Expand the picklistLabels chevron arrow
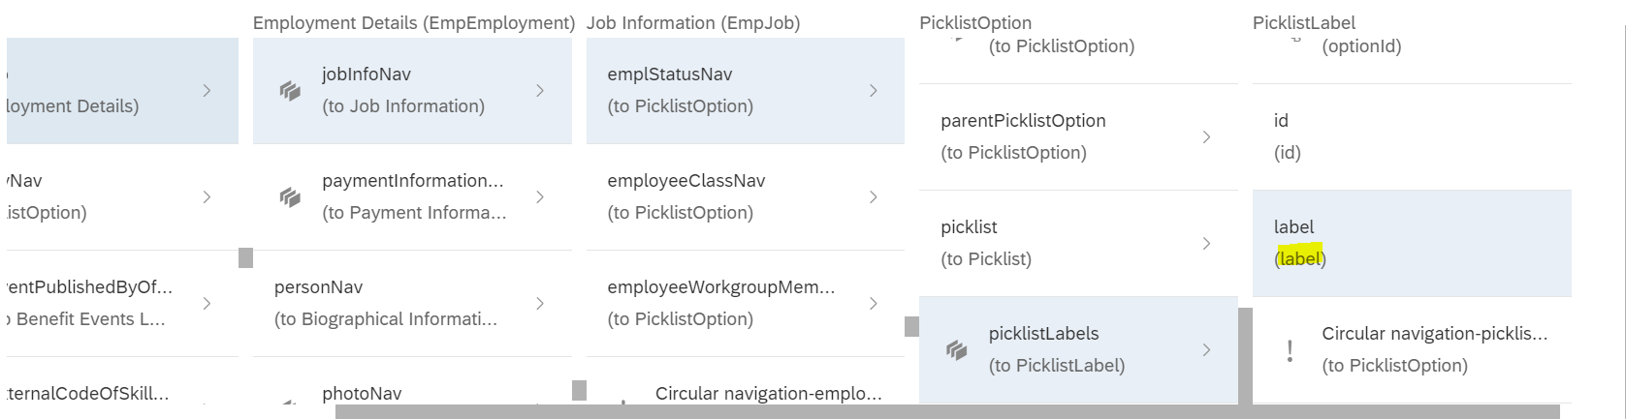The height and width of the screenshot is (419, 1626). tap(1206, 350)
